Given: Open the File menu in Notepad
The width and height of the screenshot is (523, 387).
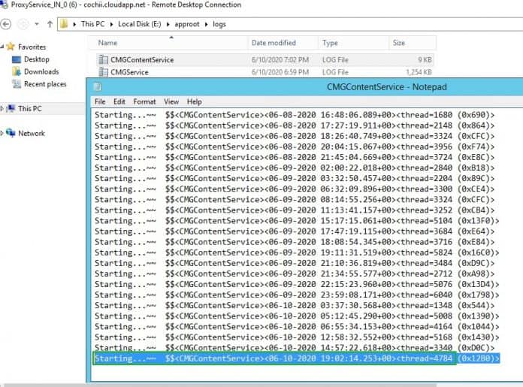Looking at the screenshot, I should pyautogui.click(x=100, y=101).
